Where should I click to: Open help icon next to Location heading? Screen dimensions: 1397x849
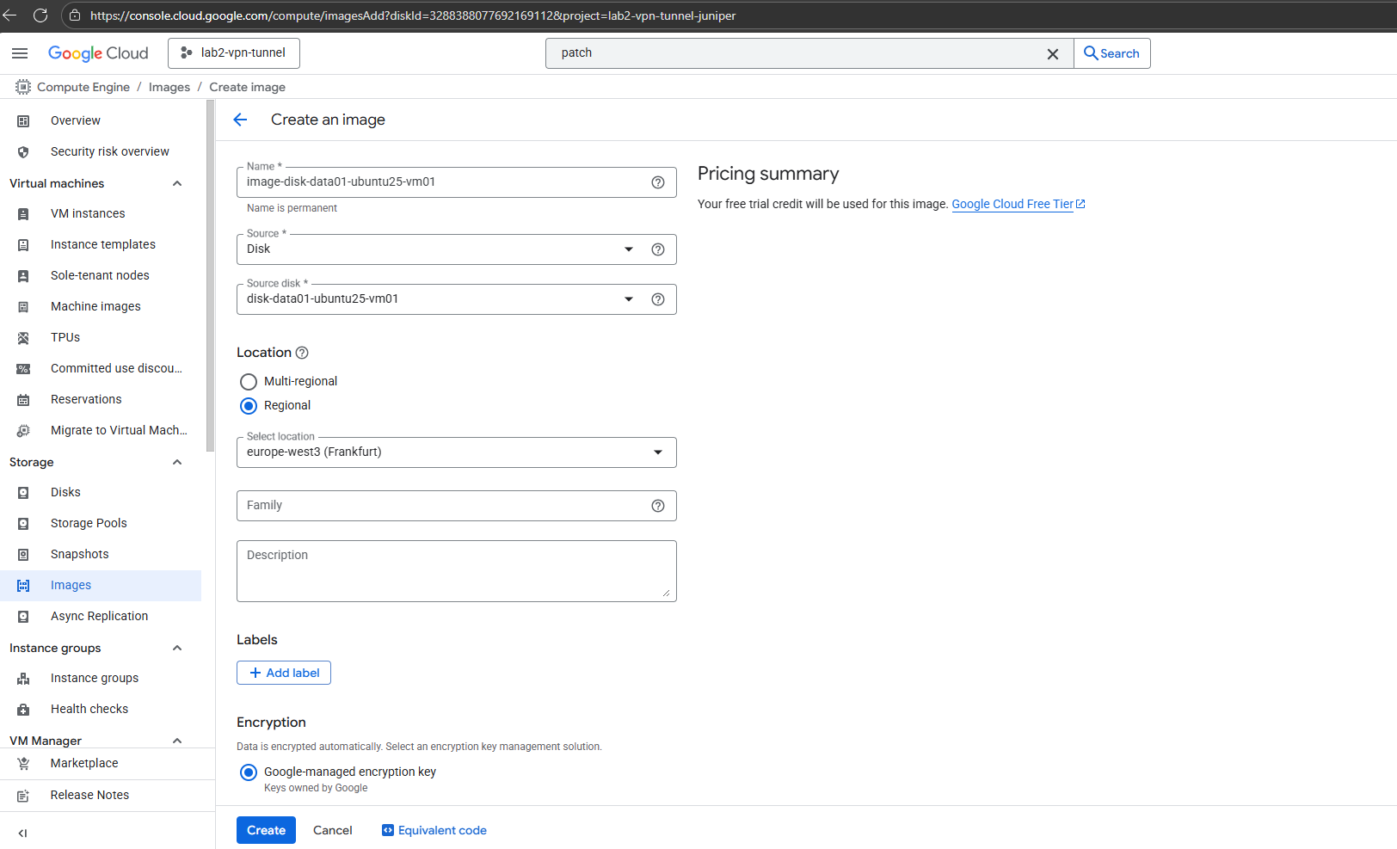pos(302,353)
